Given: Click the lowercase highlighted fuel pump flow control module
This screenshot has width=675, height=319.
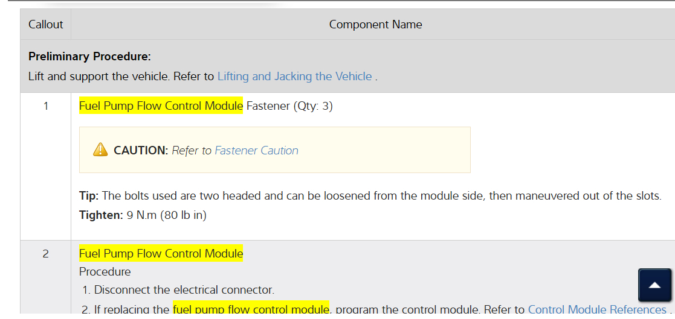Looking at the screenshot, I should click(x=251, y=309).
